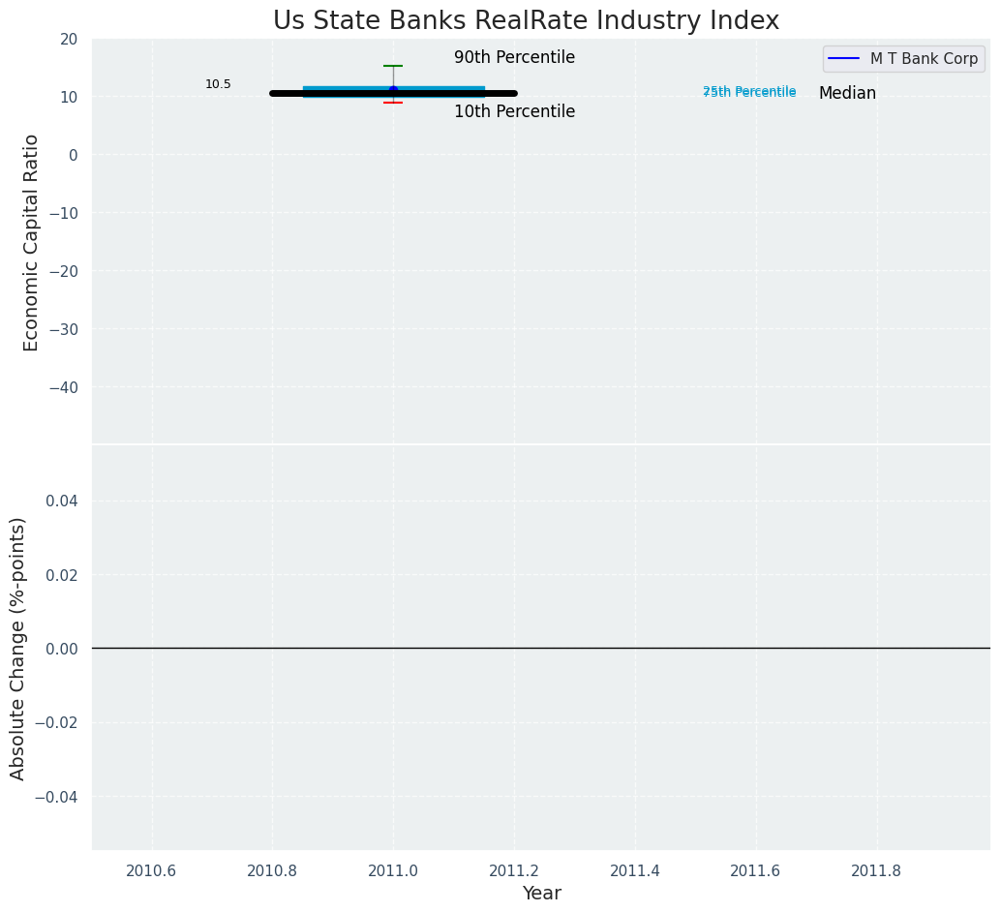1001x912 pixels.
Task: Click the 0.04 tick on the lower y-axis
Action: pos(61,501)
